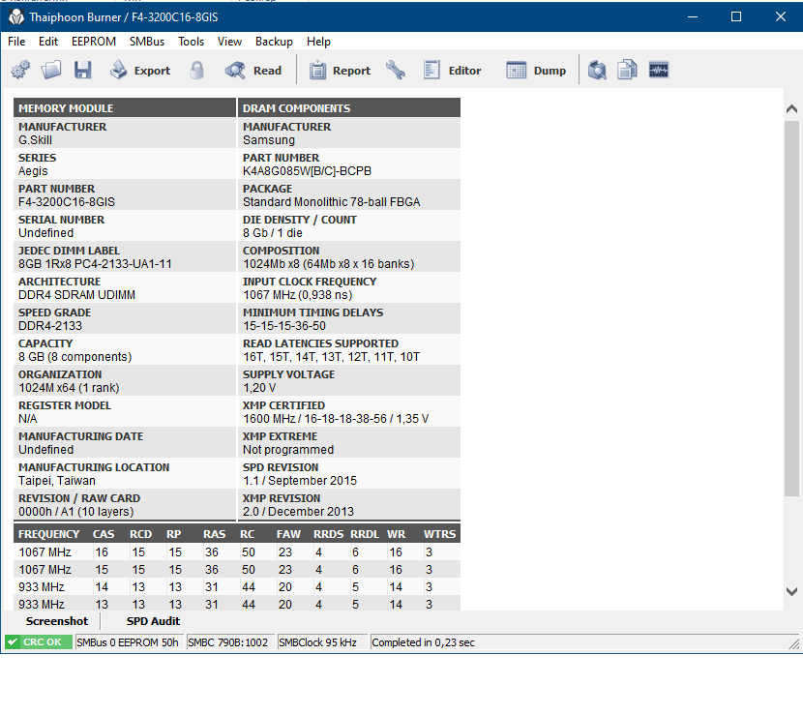Click the wrench tools icon
The image size is (803, 715).
396,71
